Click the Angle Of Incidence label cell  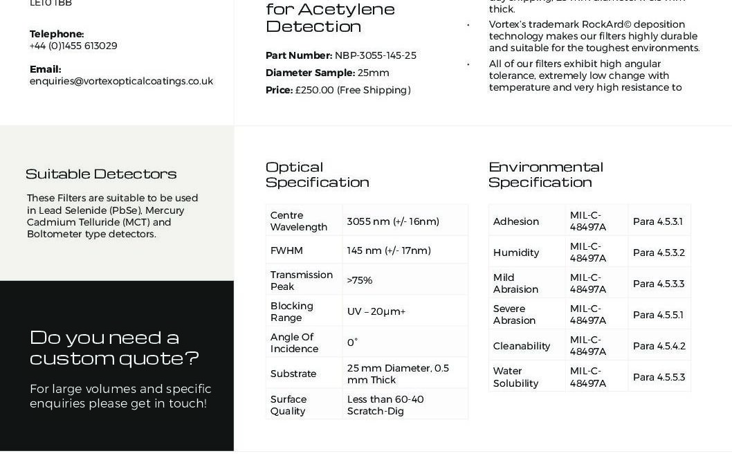click(x=294, y=342)
